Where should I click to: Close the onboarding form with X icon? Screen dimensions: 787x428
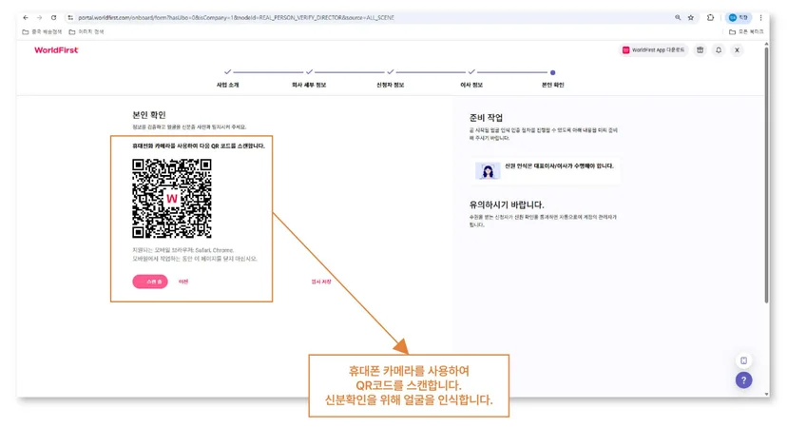point(737,49)
